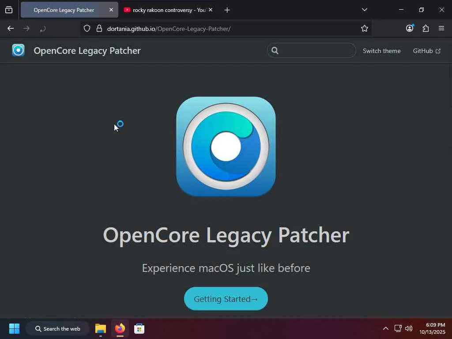Open Firefox application hamburger menu
The width and height of the screenshot is (452, 339).
click(441, 28)
